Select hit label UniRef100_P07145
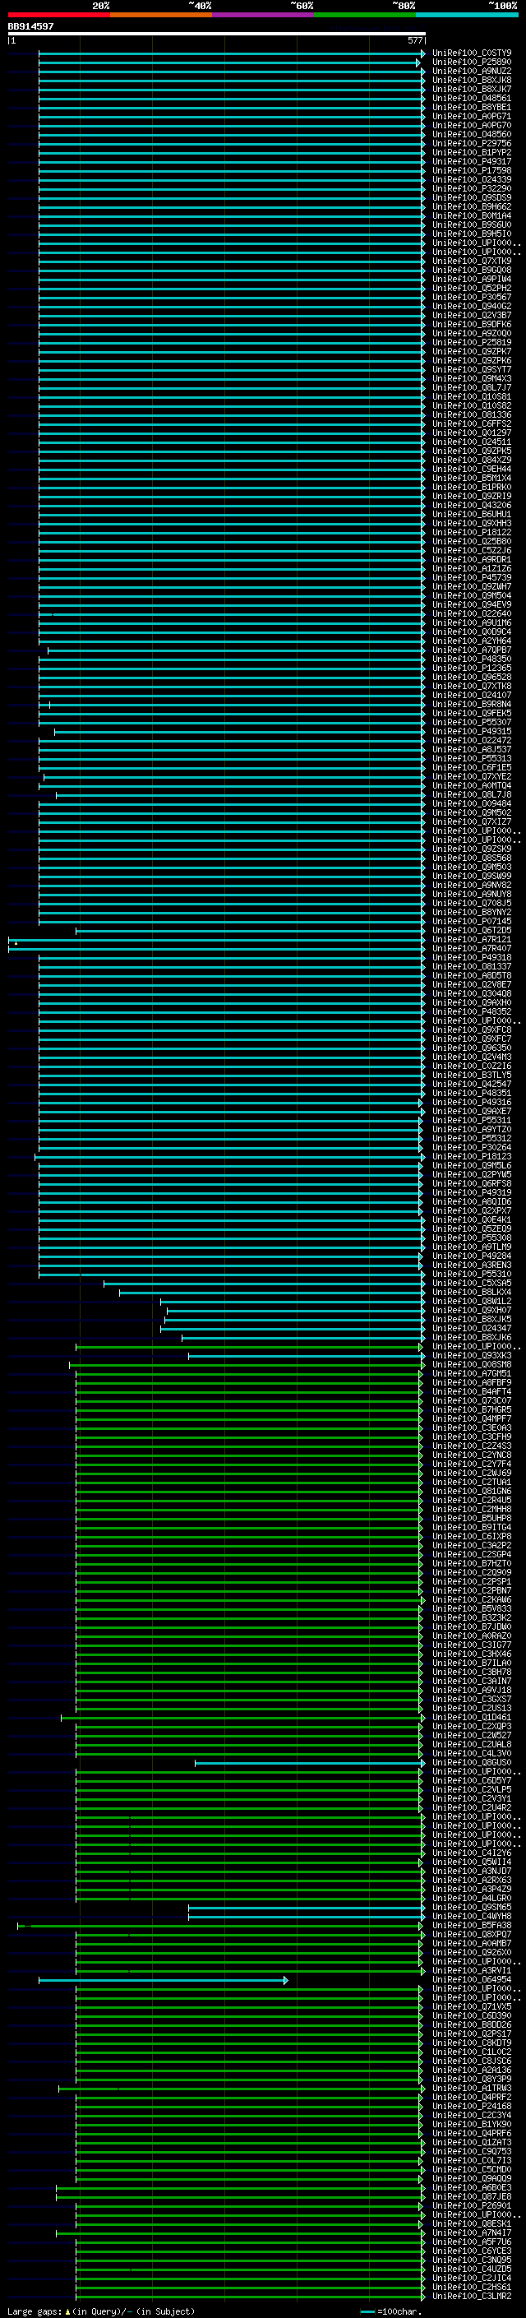 click(x=471, y=922)
